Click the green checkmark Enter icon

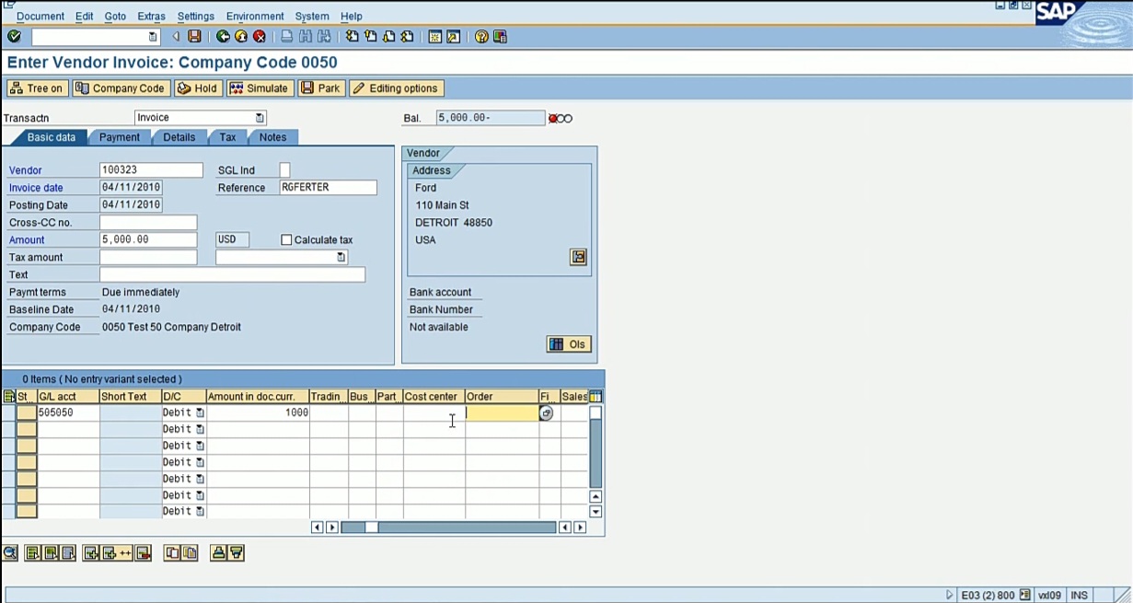[14, 37]
